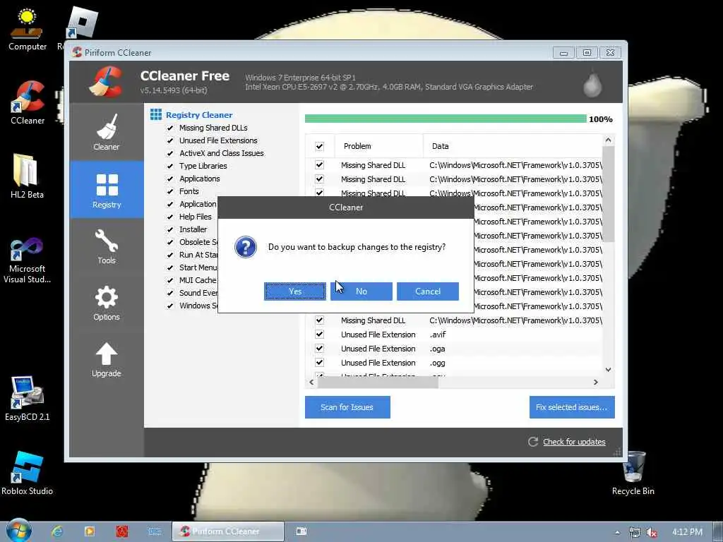This screenshot has width=723, height=542.
Task: Select the Registry section in sidebar
Action: click(x=107, y=190)
